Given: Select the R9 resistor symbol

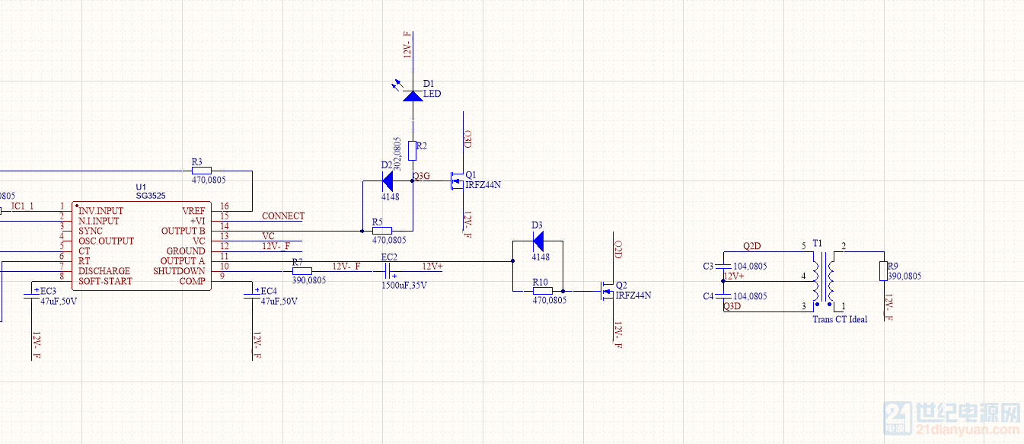Looking at the screenshot, I should point(883,271).
